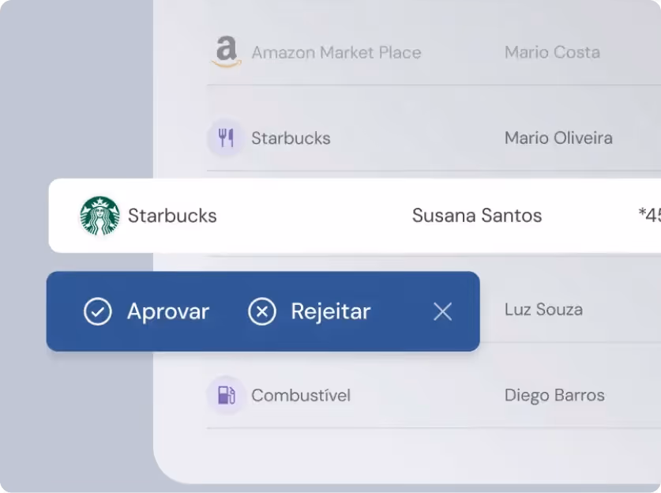661x493 pixels.
Task: Select the Amazon Market Place transaction row
Action: 395,52
